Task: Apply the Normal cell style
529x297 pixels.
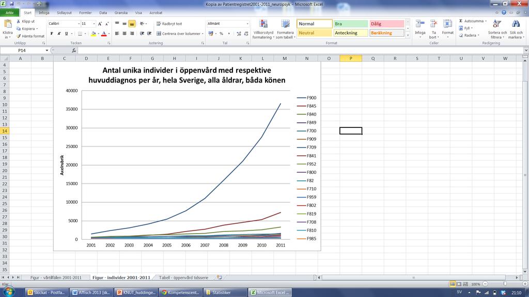Action: tap(315, 24)
